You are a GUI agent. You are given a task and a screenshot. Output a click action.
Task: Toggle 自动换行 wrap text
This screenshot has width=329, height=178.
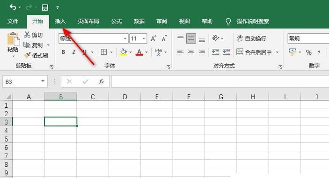coord(252,38)
